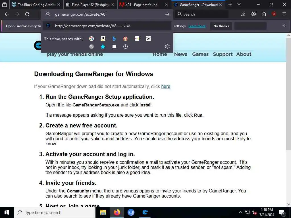This screenshot has height=218, width=291.
Task: Switch to the Flash Player 32 tab
Action: (90, 5)
